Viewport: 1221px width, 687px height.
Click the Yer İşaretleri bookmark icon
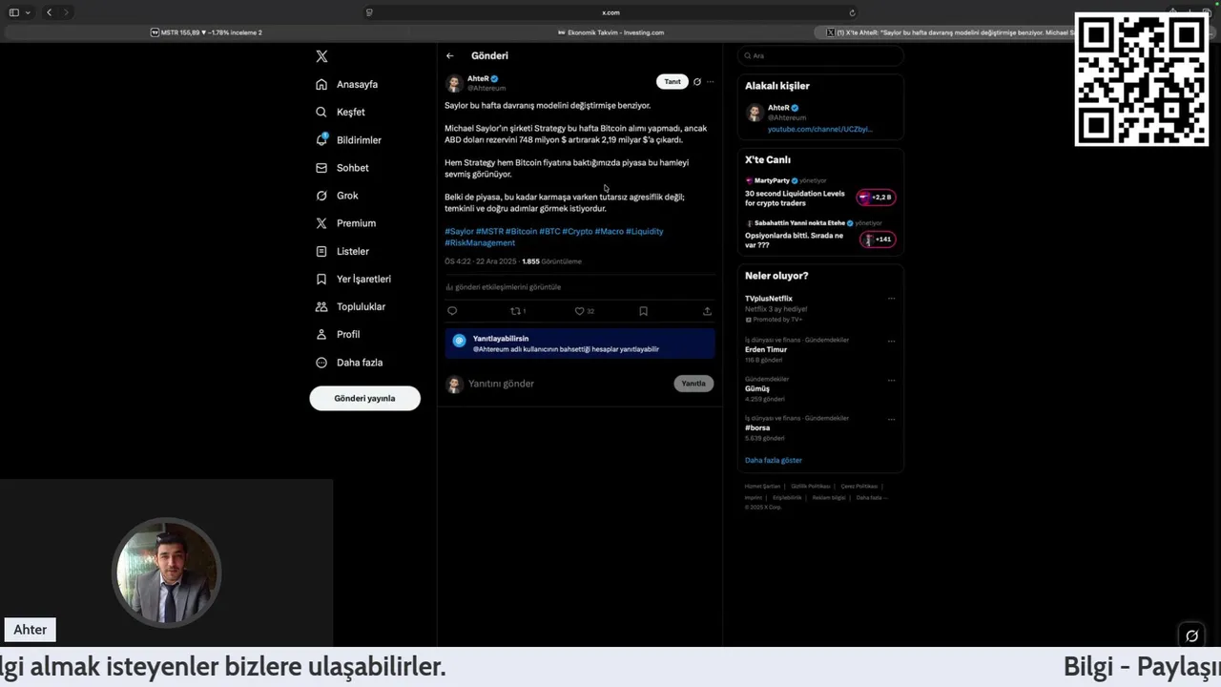coord(321,279)
